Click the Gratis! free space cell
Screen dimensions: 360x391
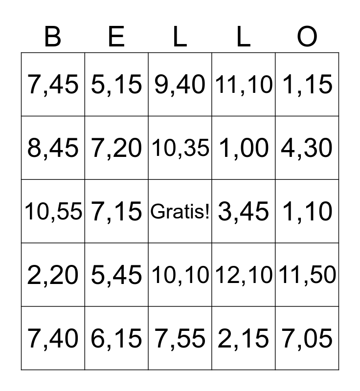(x=180, y=211)
